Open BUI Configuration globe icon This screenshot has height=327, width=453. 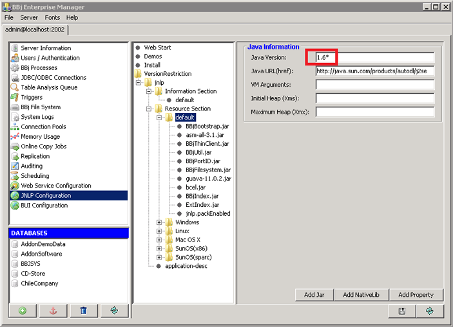point(15,206)
